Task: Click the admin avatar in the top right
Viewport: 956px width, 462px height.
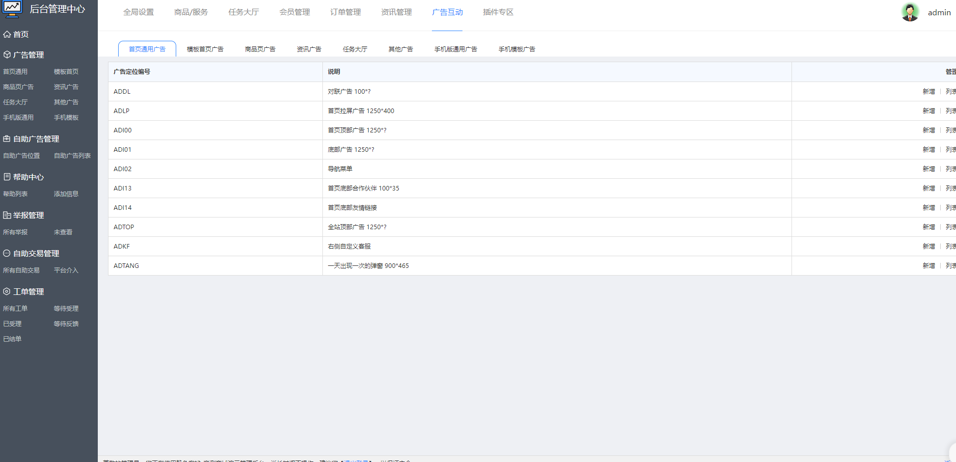Action: pyautogui.click(x=910, y=11)
